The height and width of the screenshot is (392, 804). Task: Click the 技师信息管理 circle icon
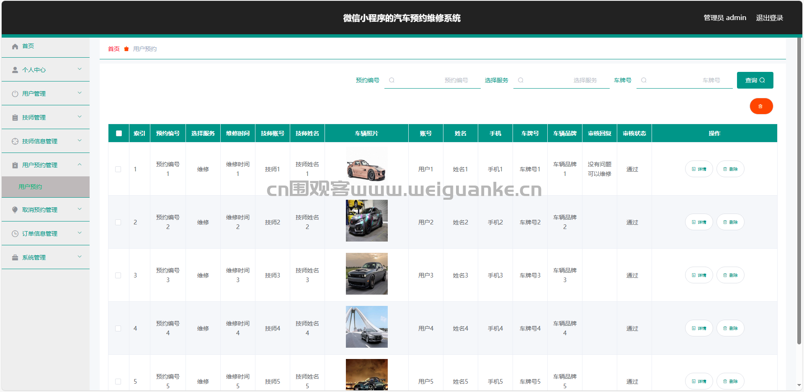[15, 141]
